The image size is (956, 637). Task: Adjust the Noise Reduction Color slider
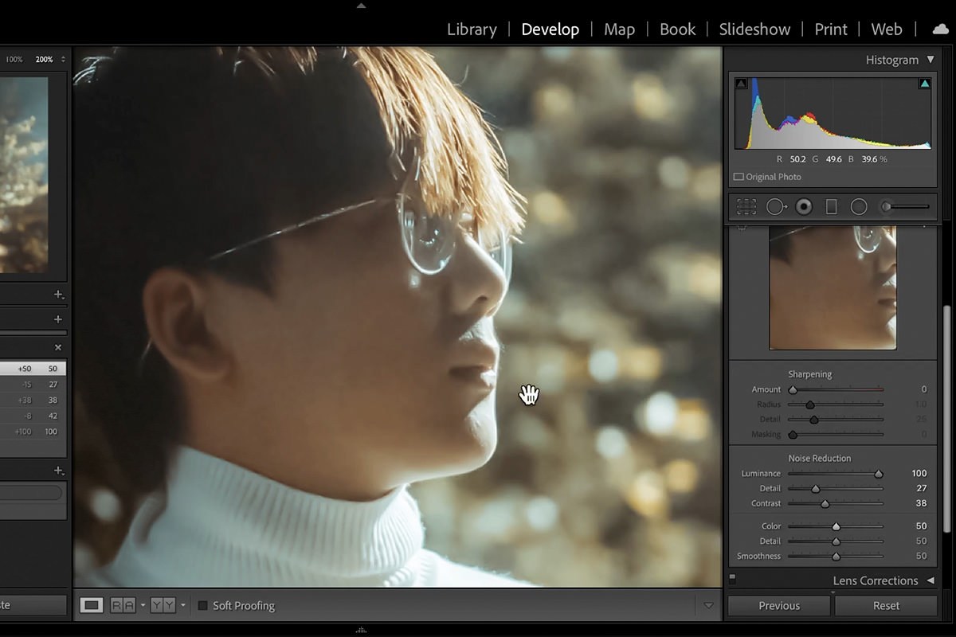click(x=836, y=526)
